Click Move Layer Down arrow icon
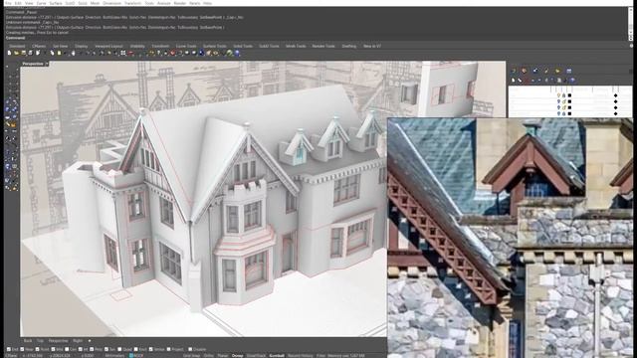This screenshot has height=358, width=637. click(x=539, y=81)
